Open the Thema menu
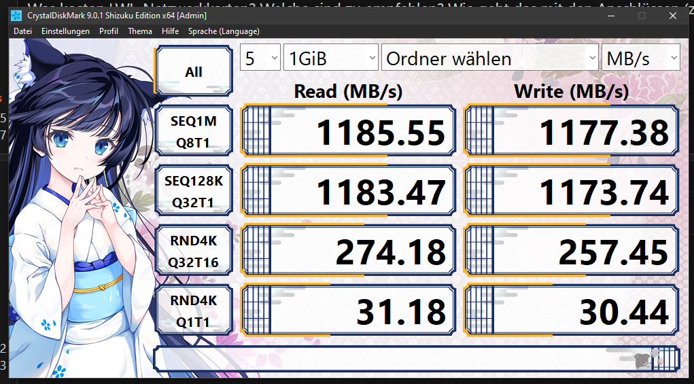The width and height of the screenshot is (694, 384). pos(140,31)
